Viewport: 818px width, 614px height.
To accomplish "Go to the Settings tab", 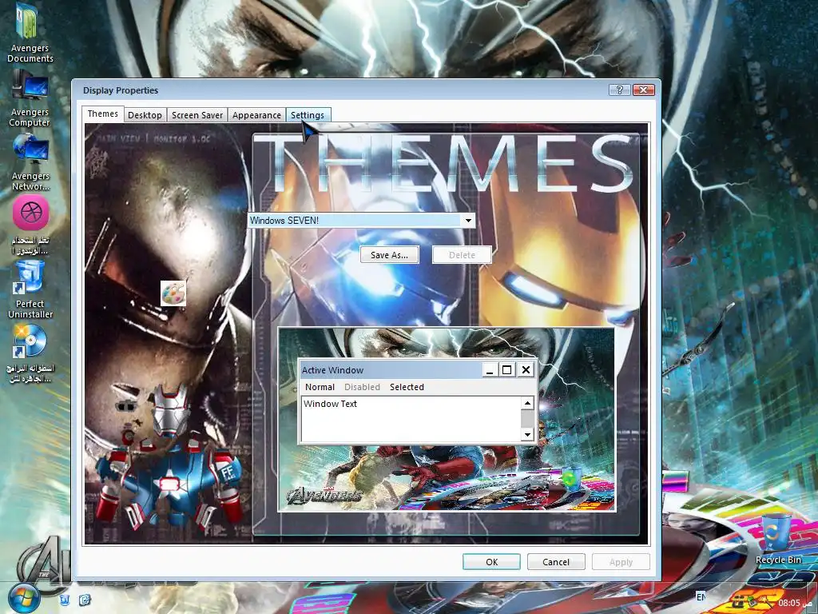I will pyautogui.click(x=308, y=115).
